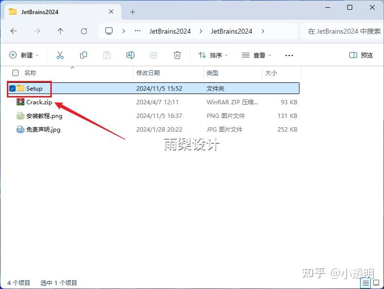The image size is (384, 289).
Task: Copy the selected item
Action: [84, 55]
